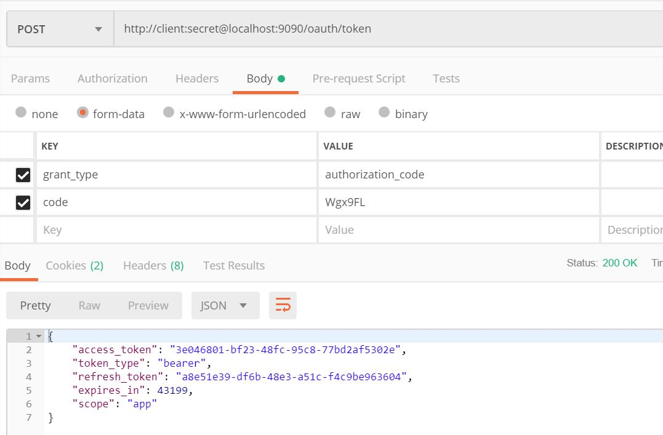Open the request Headers tab

coord(197,79)
